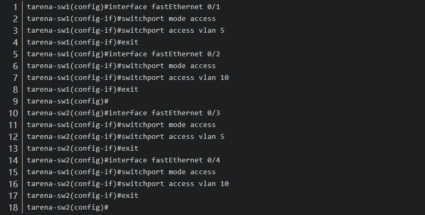The image size is (425, 215).
Task: Click line number 10 in the gutter
Action: pos(13,113)
